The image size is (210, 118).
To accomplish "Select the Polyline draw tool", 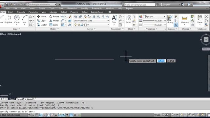I will point(8,19).
